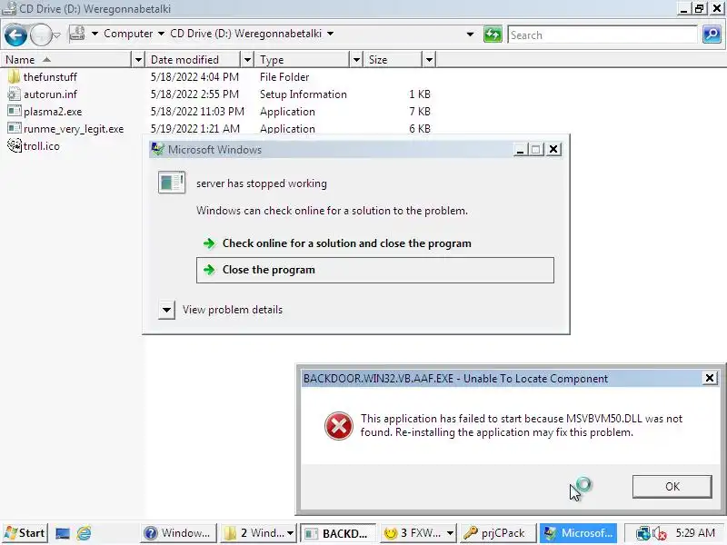Expand View problem details
Viewport: 727px width, 545px height.
click(x=166, y=310)
